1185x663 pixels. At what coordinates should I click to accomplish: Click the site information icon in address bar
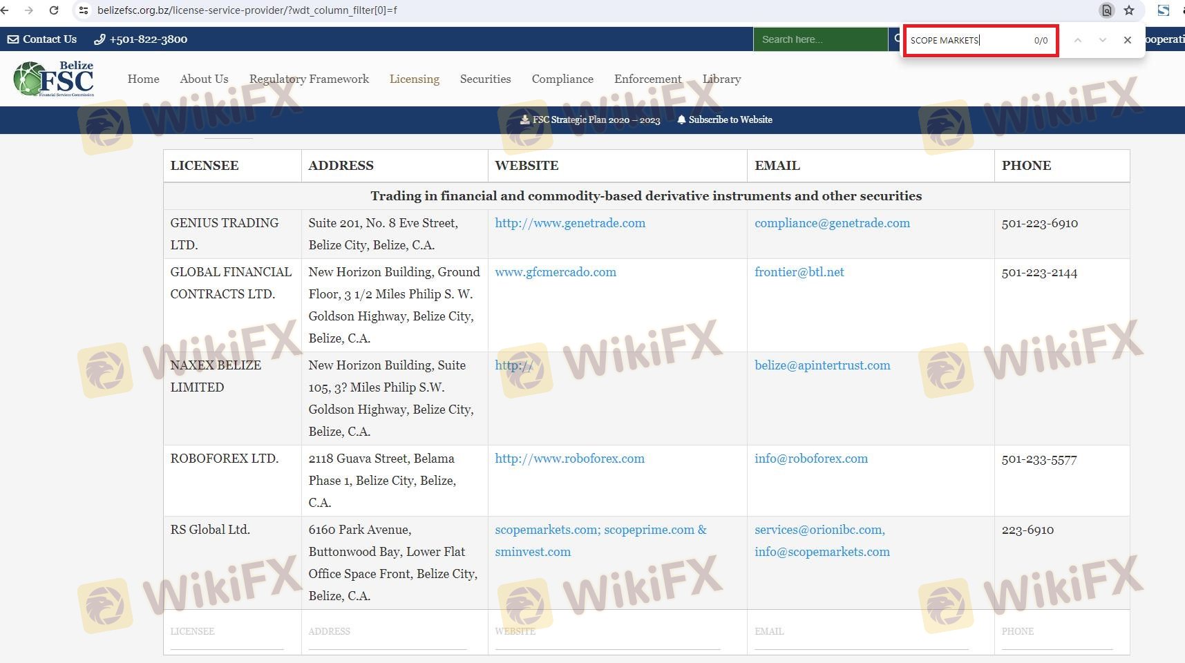coord(84,10)
